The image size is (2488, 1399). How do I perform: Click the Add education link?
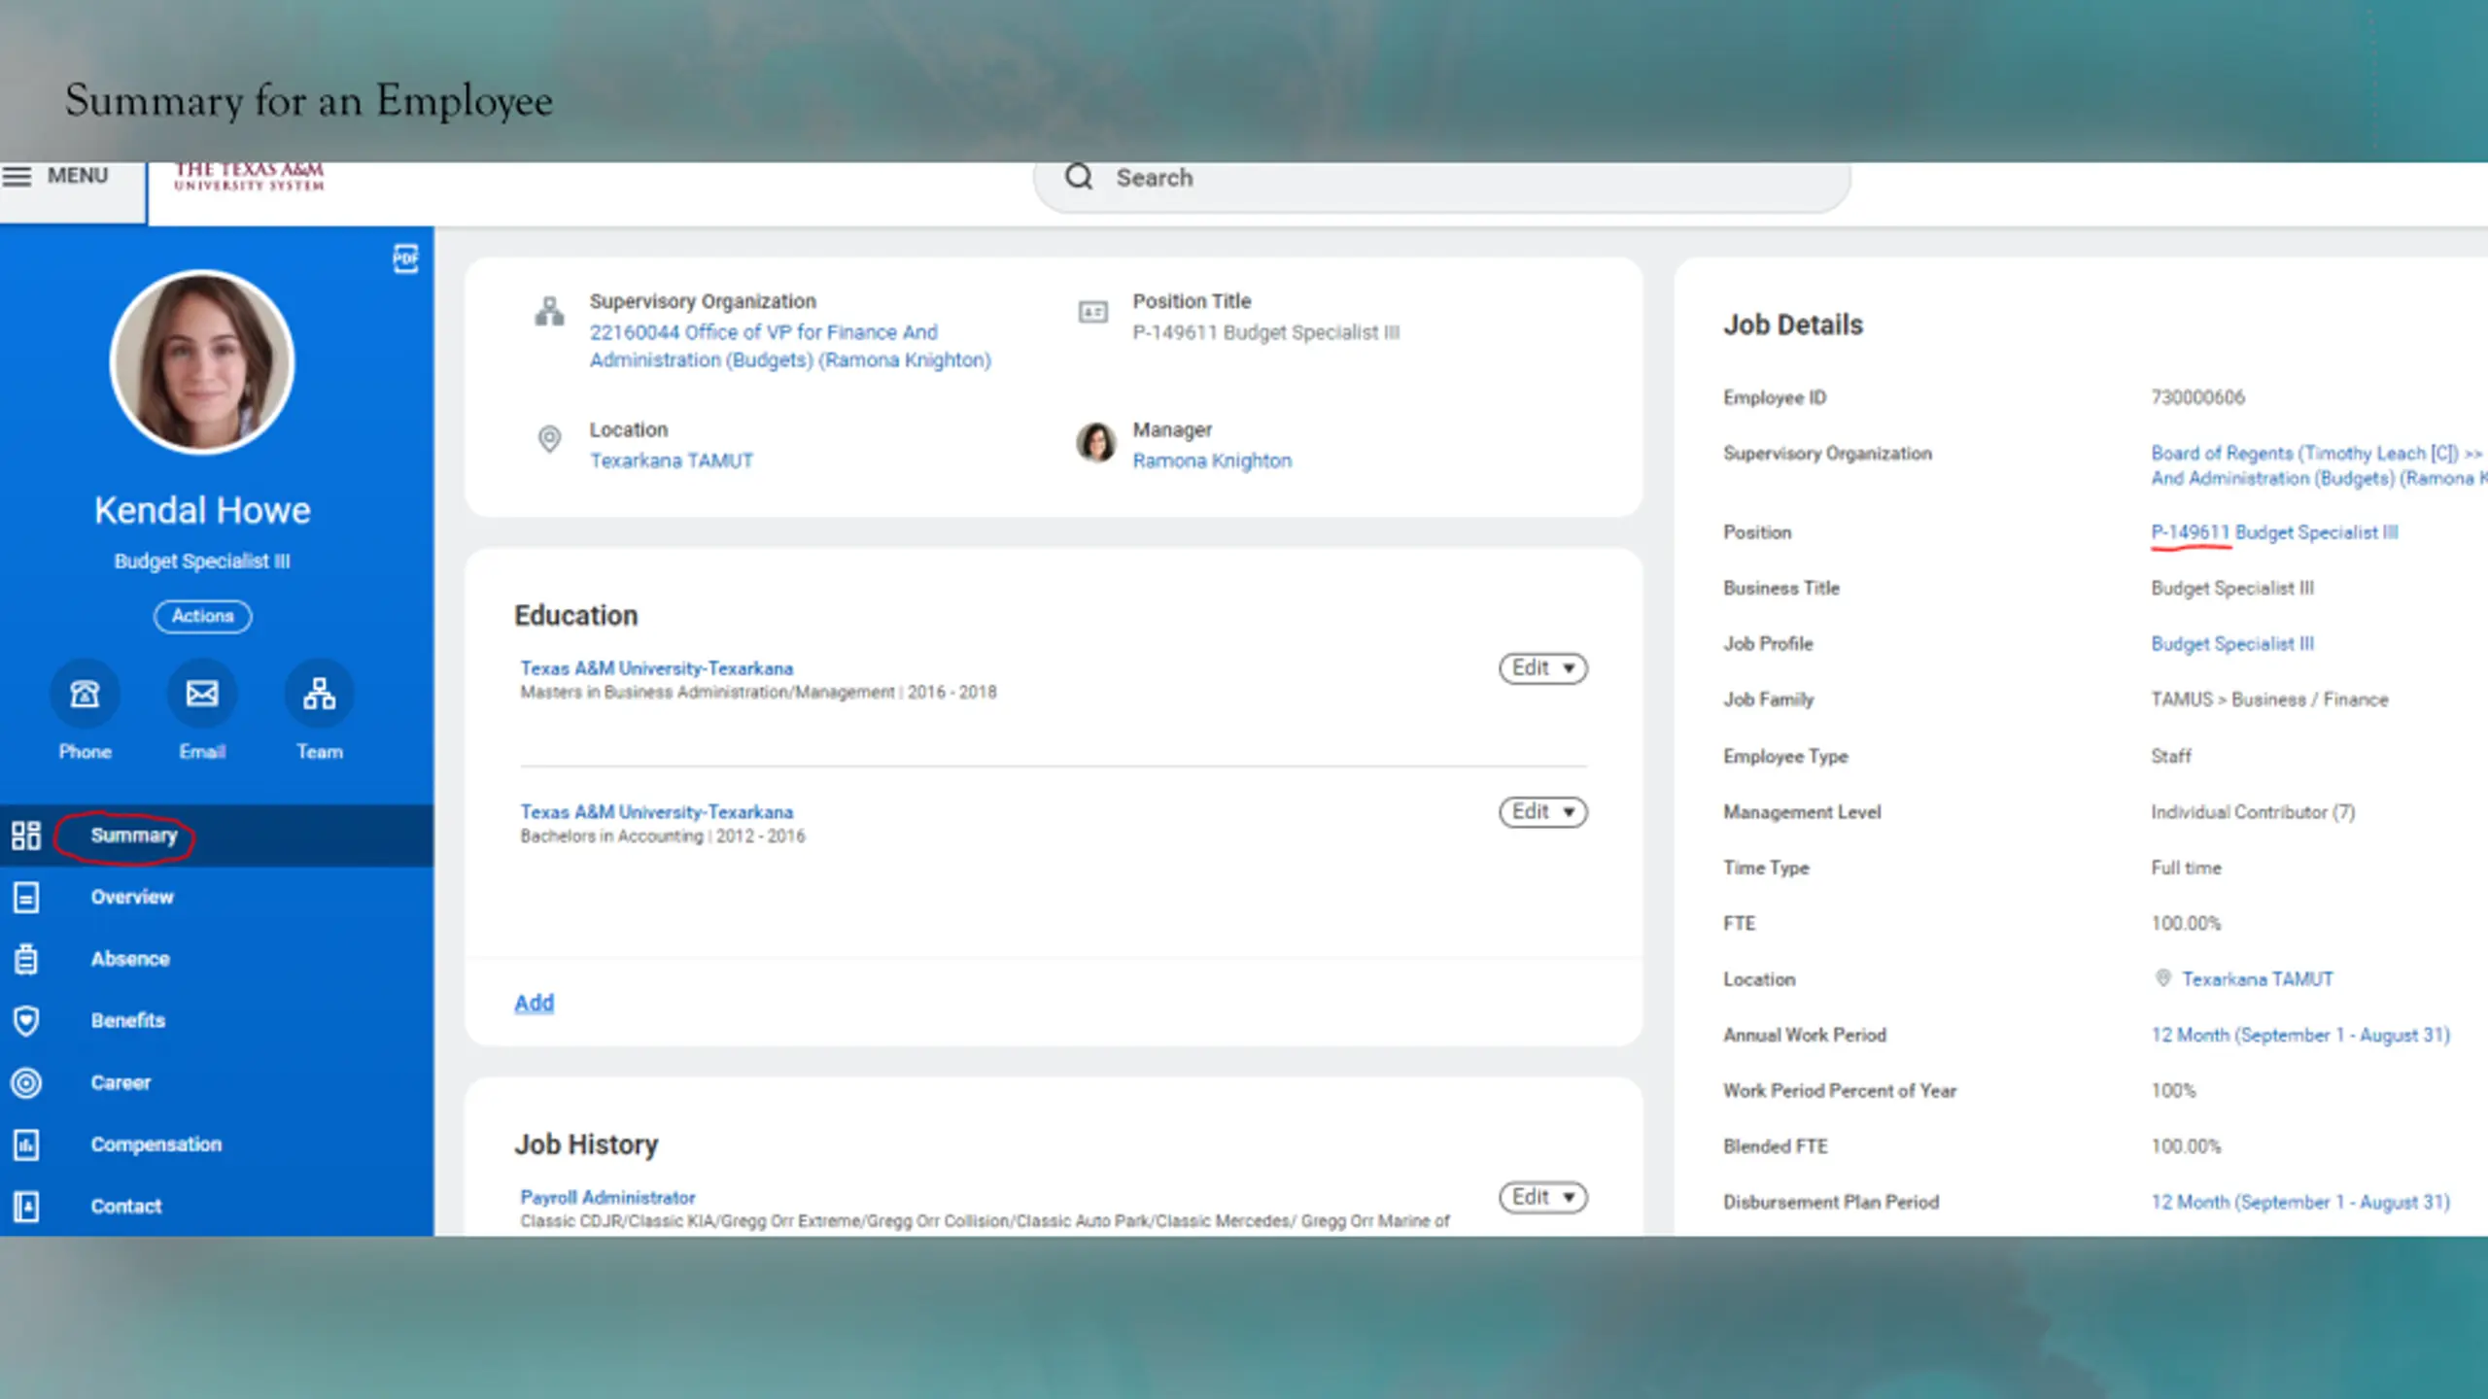(534, 1003)
